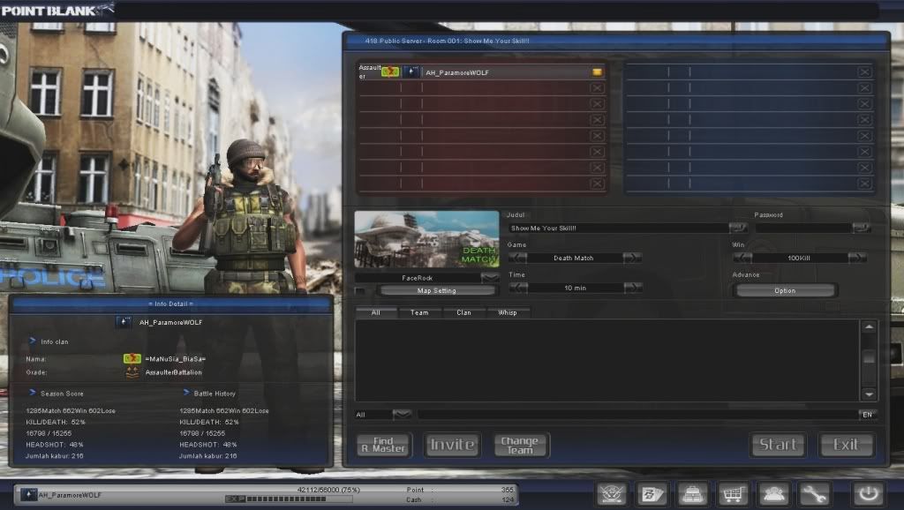
Task: Click the clan mark beside =MaNuSia_BiaSa=
Action: (x=132, y=358)
